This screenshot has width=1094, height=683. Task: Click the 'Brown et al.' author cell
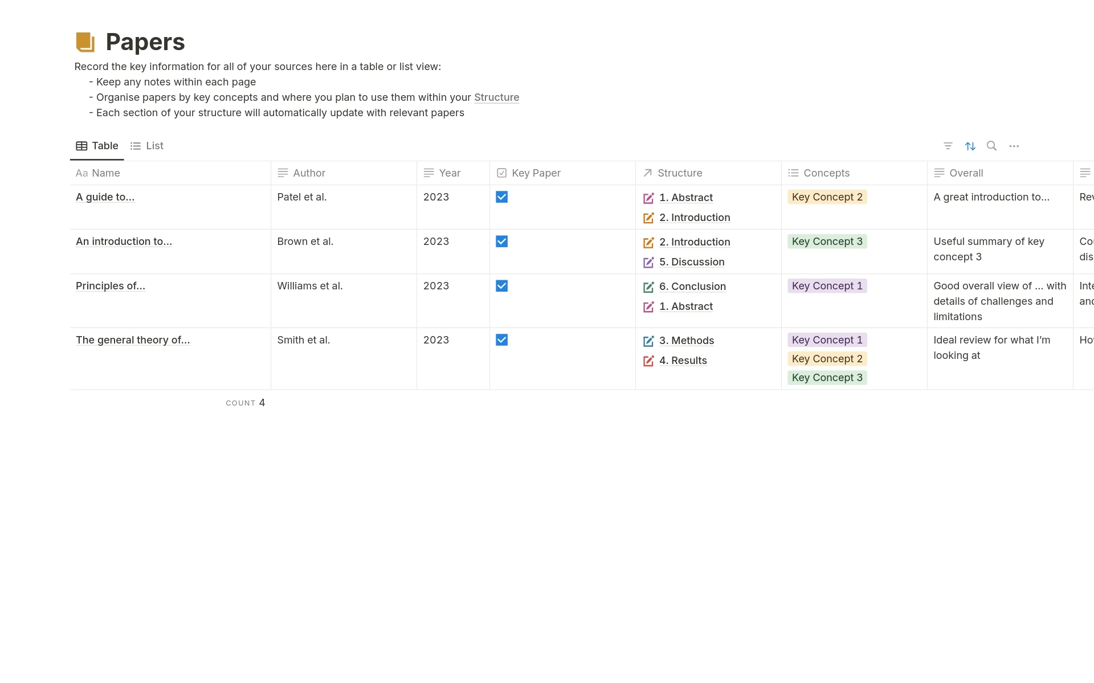point(344,252)
